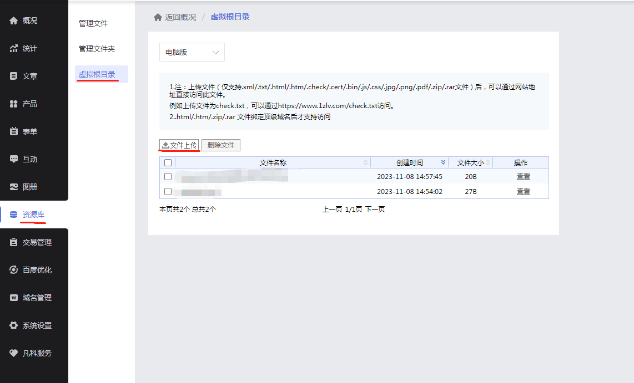This screenshot has width=634, height=383.
Task: Check the box for the 14:57:45 file
Action: (x=168, y=176)
